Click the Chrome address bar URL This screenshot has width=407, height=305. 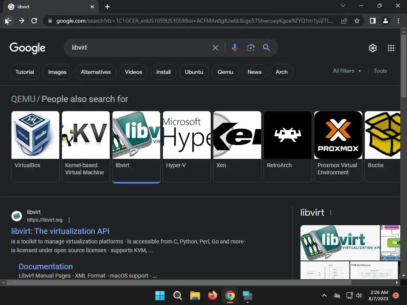[x=195, y=21]
